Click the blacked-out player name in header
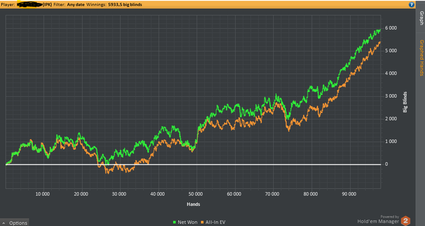 pyautogui.click(x=29, y=5)
